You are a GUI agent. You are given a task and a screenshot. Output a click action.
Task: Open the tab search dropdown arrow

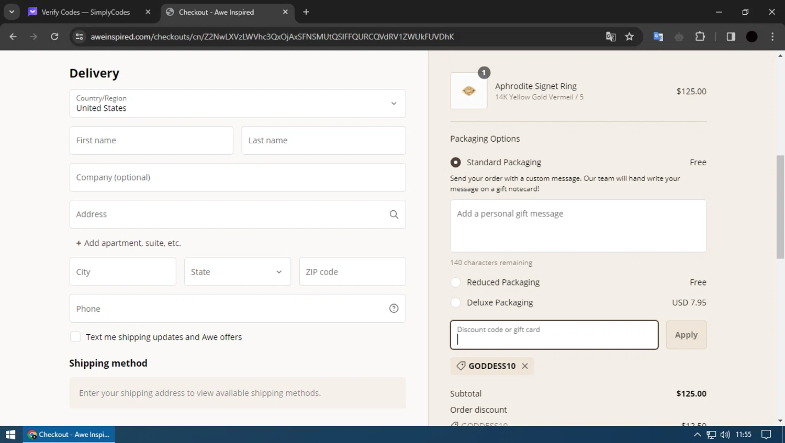pyautogui.click(x=12, y=12)
